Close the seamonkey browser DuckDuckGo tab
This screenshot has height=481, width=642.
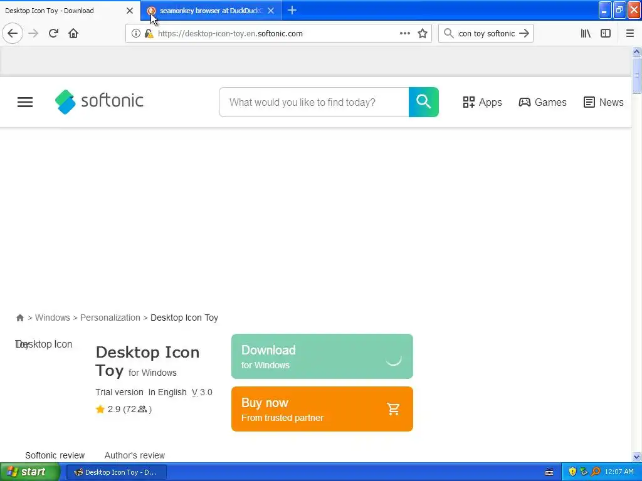coord(271,11)
